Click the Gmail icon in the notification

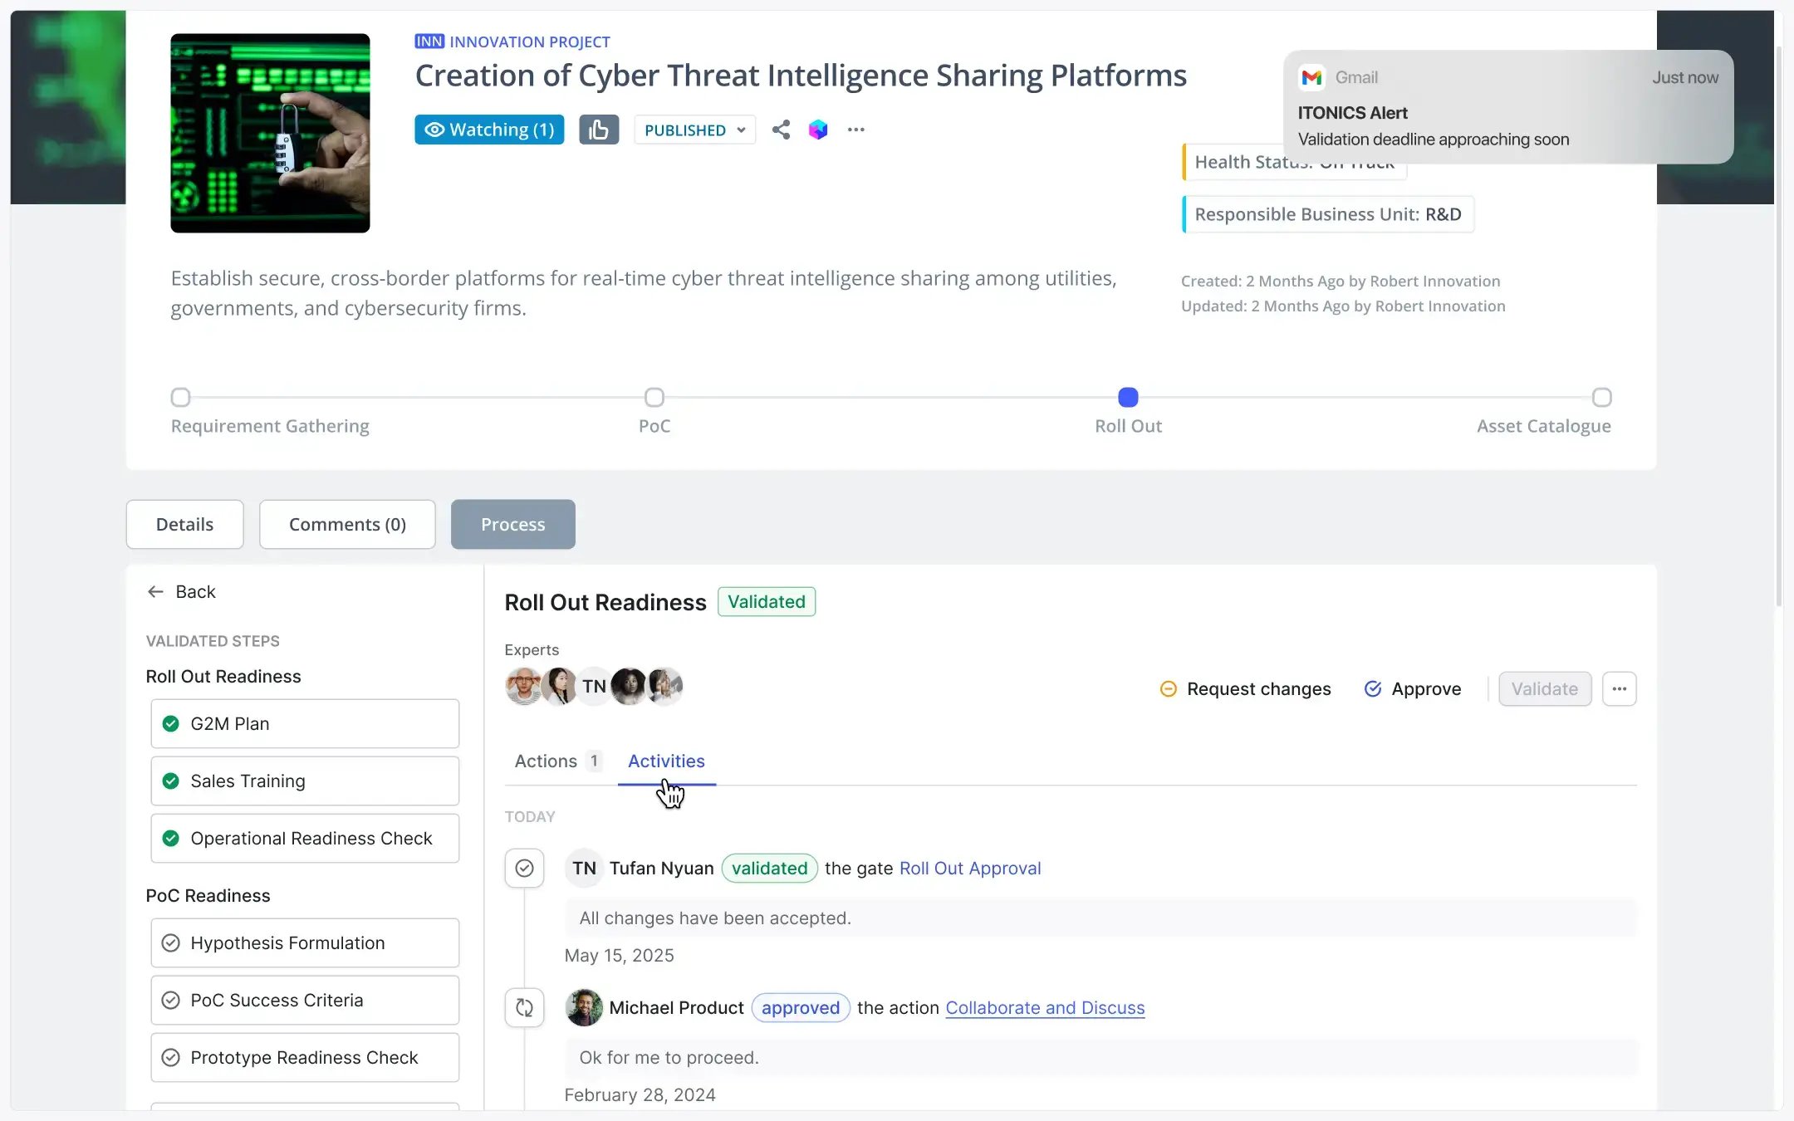(x=1311, y=77)
